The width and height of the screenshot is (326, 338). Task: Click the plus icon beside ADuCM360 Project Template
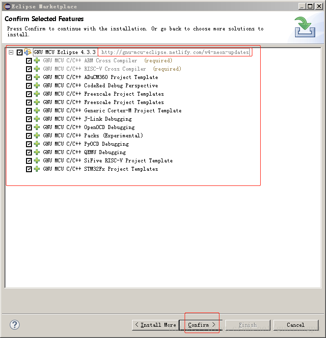[37, 77]
